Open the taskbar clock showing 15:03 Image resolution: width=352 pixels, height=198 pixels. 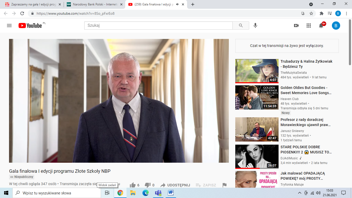330,193
